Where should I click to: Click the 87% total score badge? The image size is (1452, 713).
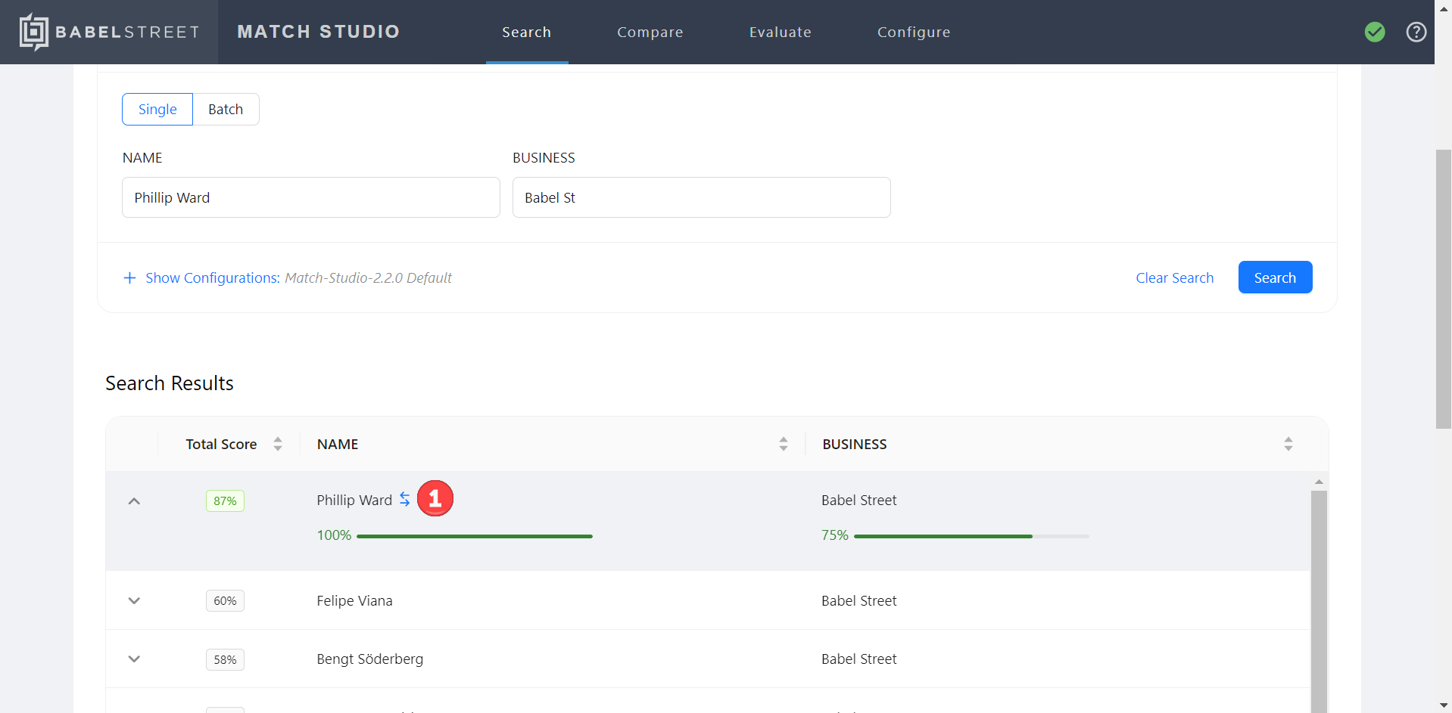(225, 501)
